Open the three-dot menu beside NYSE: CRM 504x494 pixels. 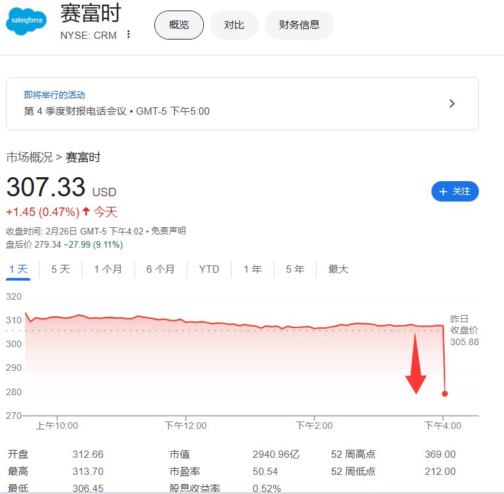coord(128,34)
